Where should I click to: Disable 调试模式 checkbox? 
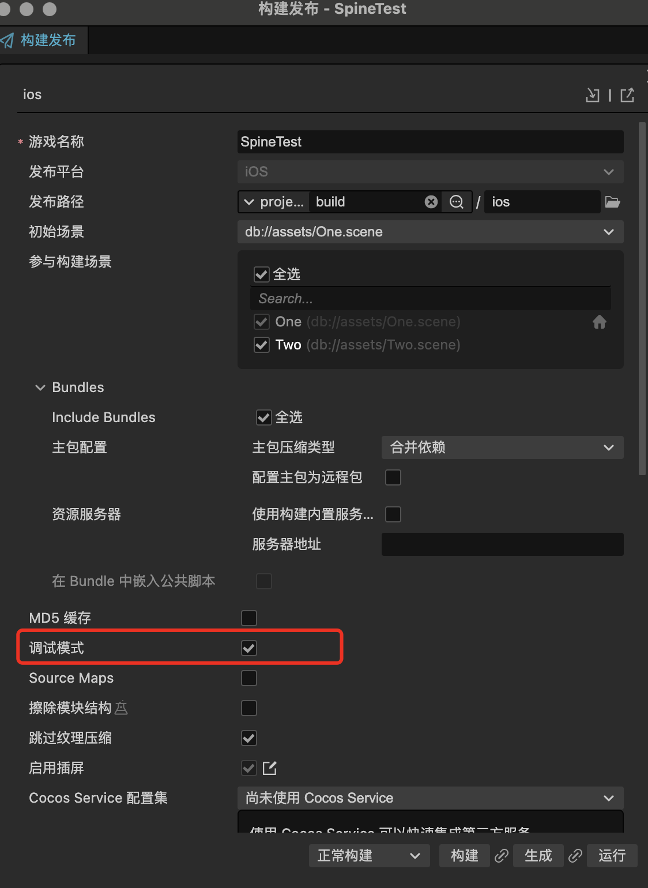[x=249, y=648]
